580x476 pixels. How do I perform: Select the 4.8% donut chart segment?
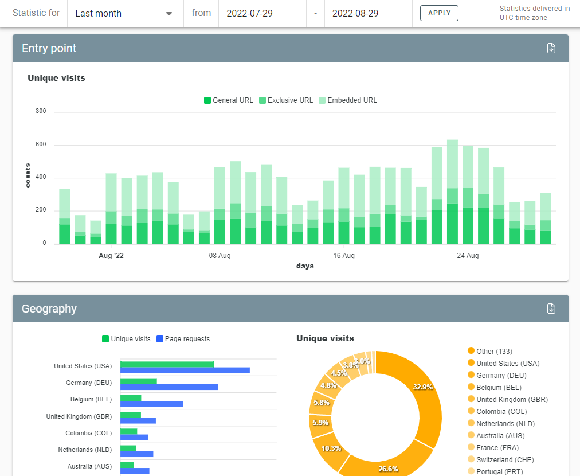[328, 385]
